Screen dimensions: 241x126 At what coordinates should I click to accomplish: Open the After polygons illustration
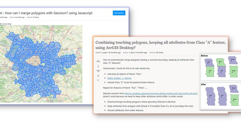tap(221, 96)
